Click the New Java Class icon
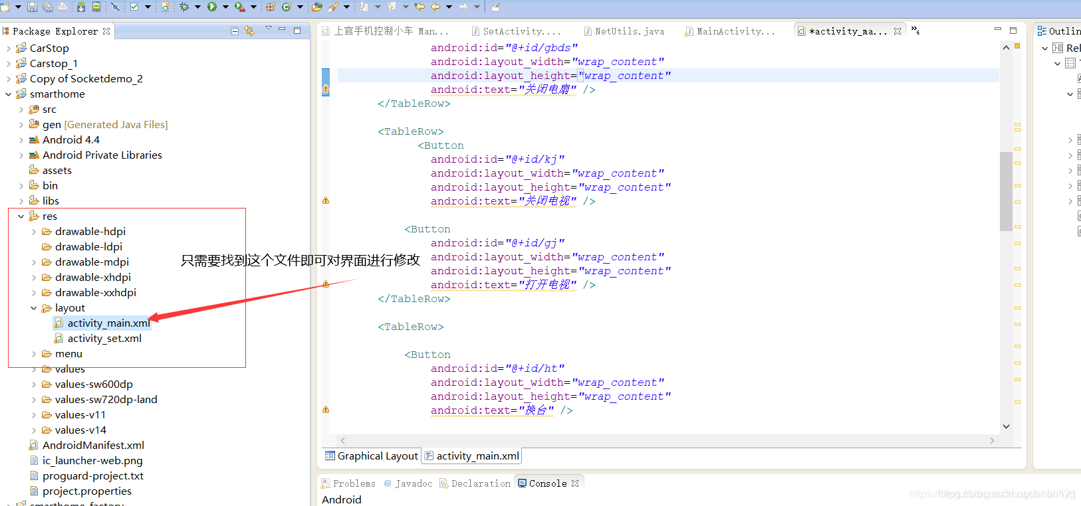Viewport: 1081px width, 506px height. click(287, 7)
